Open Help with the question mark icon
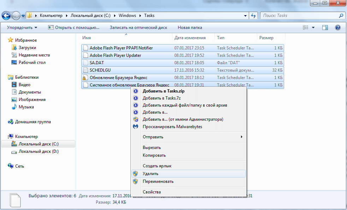Viewport: 347px width, 210px height. coord(338,28)
